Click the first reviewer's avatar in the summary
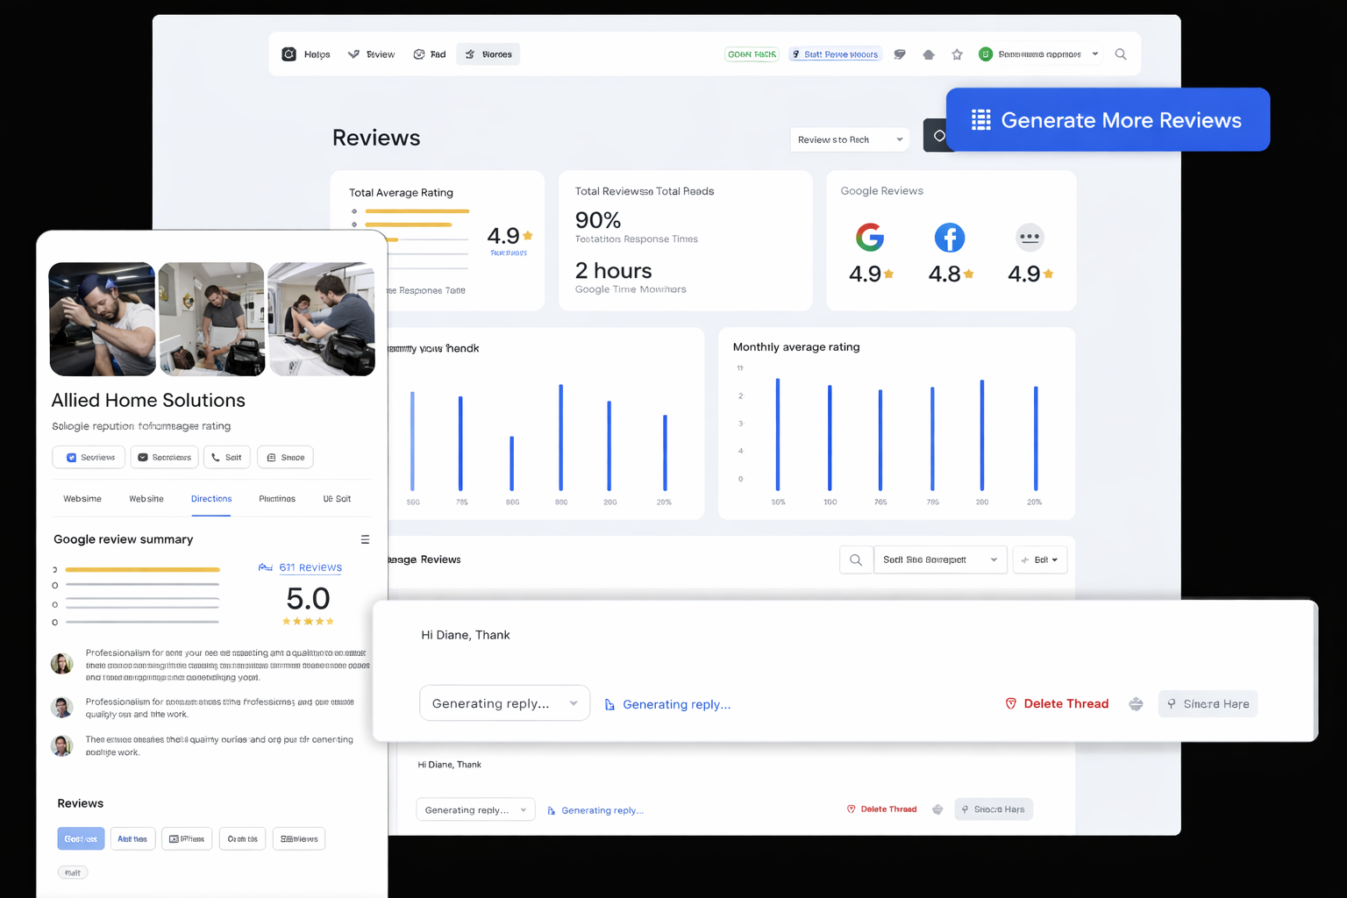 [61, 664]
